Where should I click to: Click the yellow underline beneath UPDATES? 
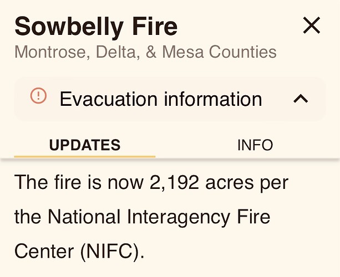click(84, 156)
